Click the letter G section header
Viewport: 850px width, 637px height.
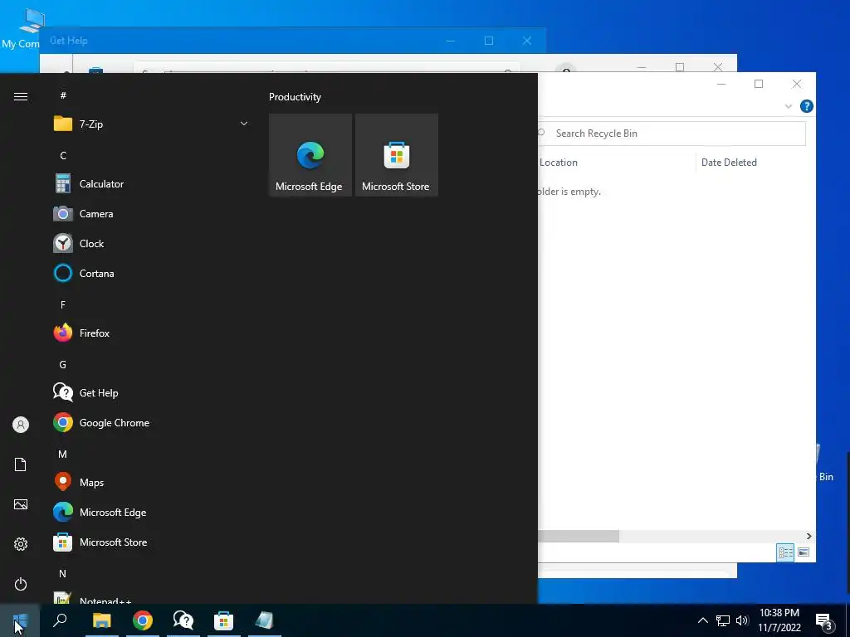click(x=63, y=365)
